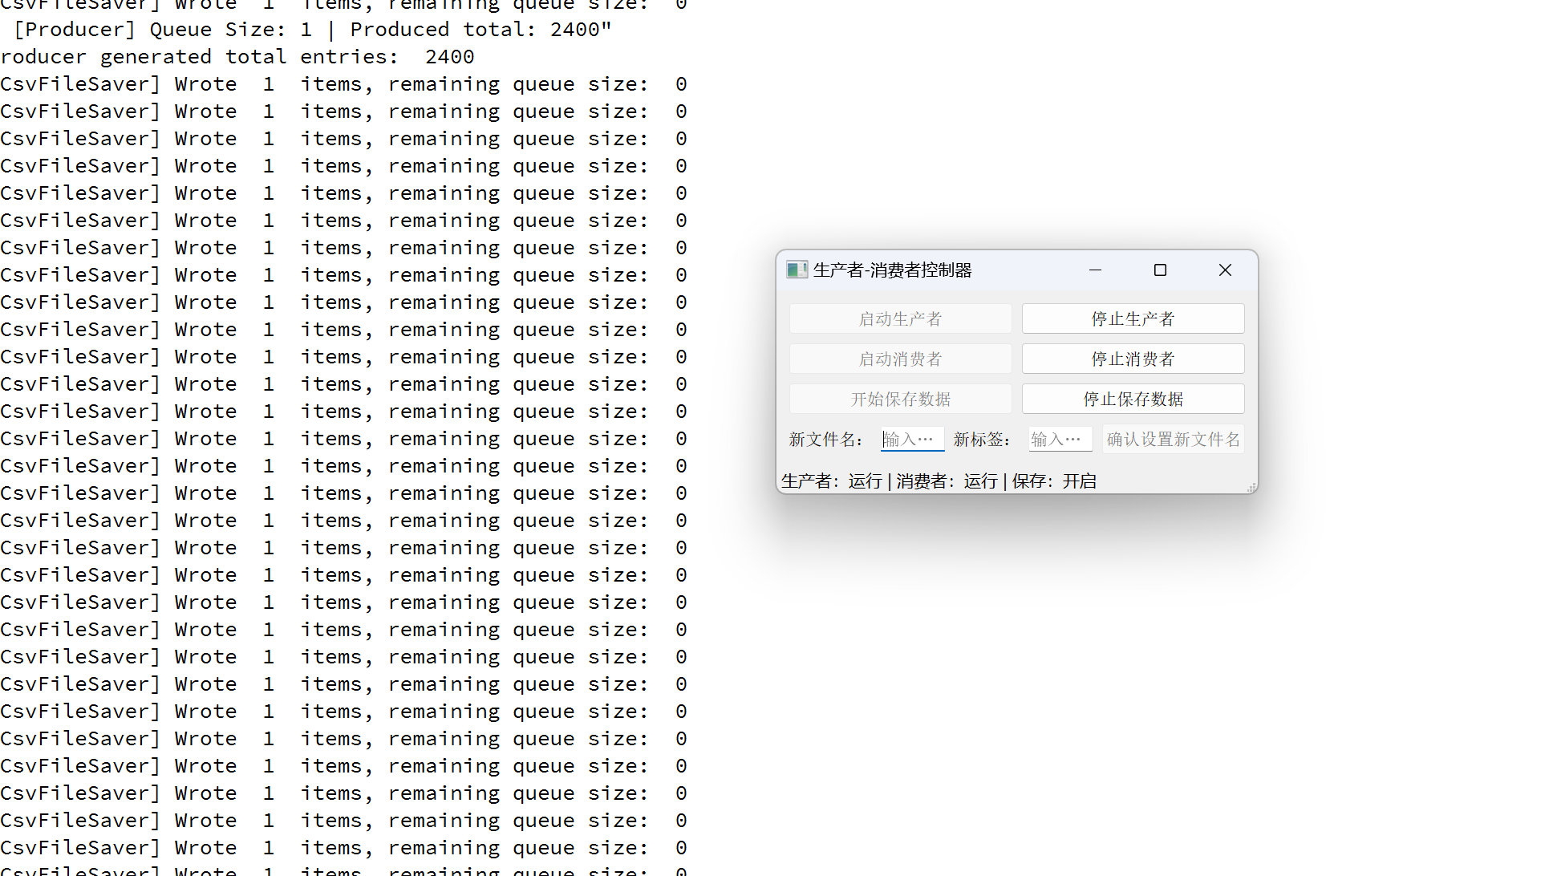This screenshot has width=1553, height=876.
Task: Click the greyed-out 启动生产者 button
Action: coord(900,318)
